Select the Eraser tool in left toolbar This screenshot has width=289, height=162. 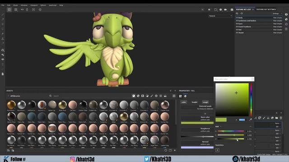coord(3,19)
